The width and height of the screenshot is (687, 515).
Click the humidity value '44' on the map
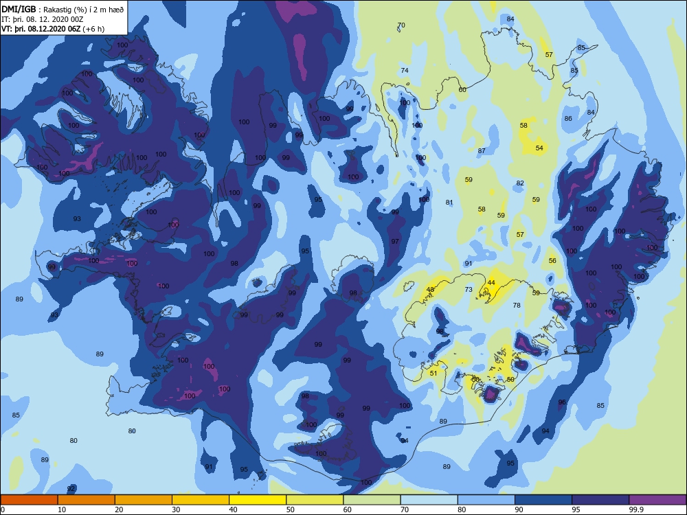click(491, 282)
